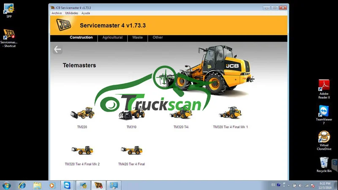Click the Recycle Bin desktop icon
338x190 pixels.
pyautogui.click(x=324, y=165)
